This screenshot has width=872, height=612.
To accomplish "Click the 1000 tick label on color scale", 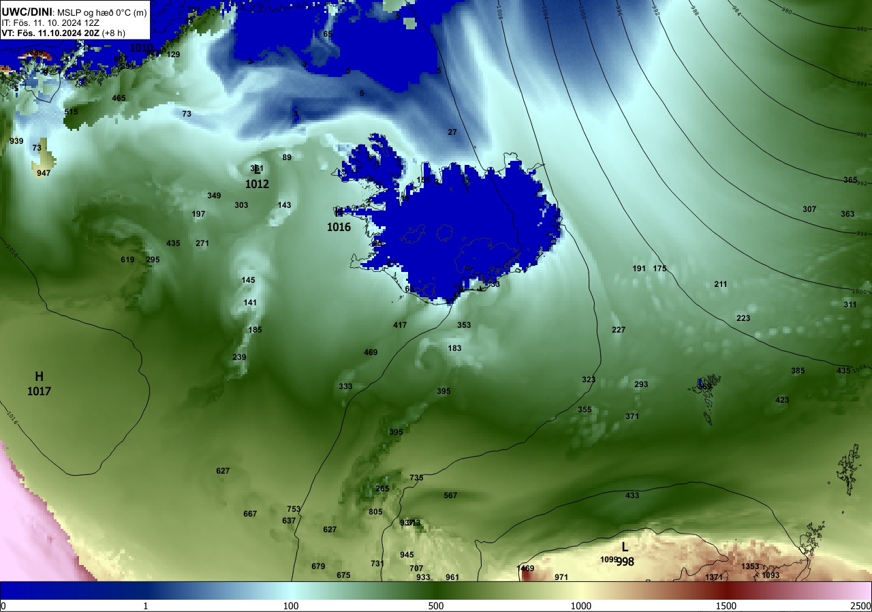I will [x=581, y=606].
